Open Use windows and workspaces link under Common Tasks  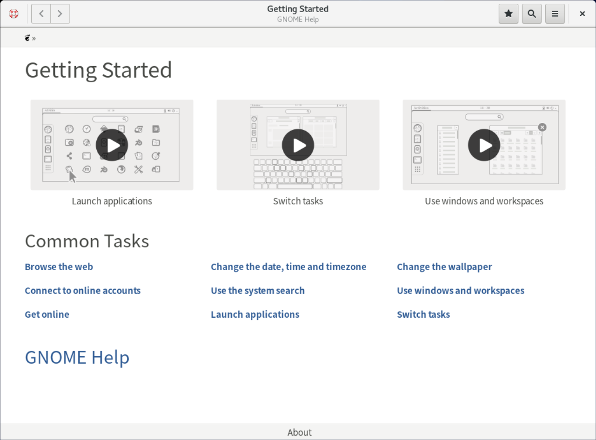click(x=461, y=291)
